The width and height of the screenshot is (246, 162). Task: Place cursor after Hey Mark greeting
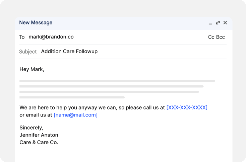click(44, 69)
